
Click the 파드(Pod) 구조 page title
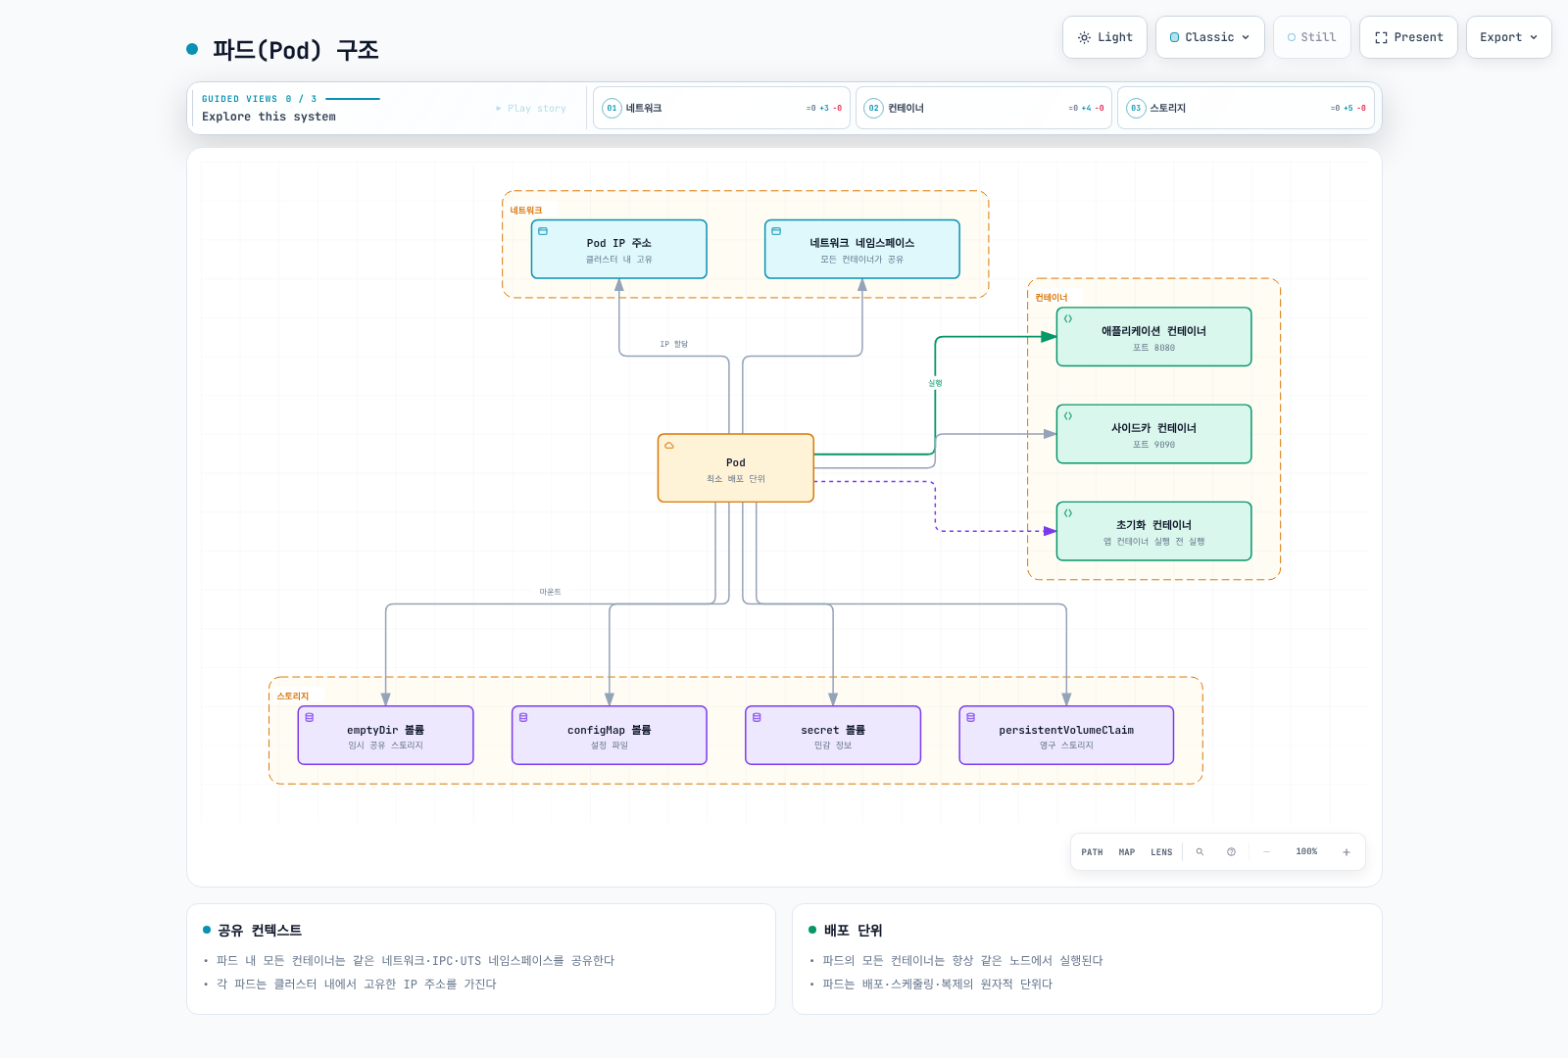tap(296, 50)
